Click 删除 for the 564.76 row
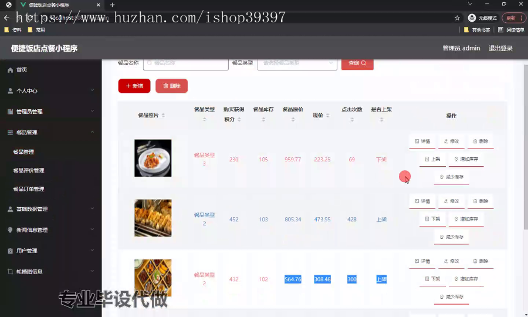 (480, 261)
